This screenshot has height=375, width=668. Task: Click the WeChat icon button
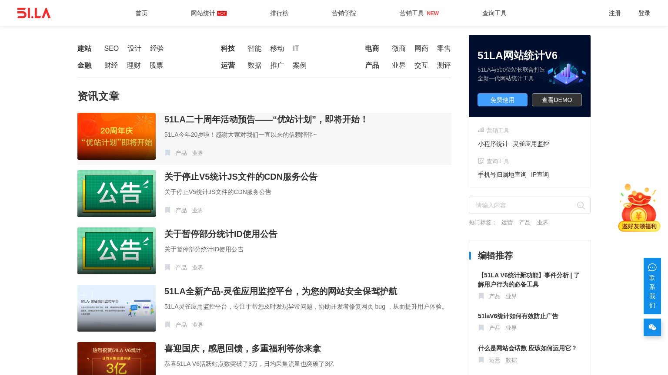coord(652,327)
